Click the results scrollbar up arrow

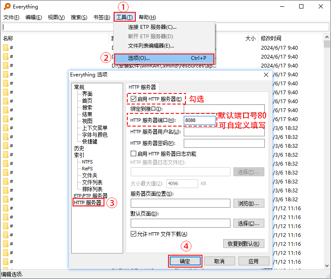coord(327,37)
